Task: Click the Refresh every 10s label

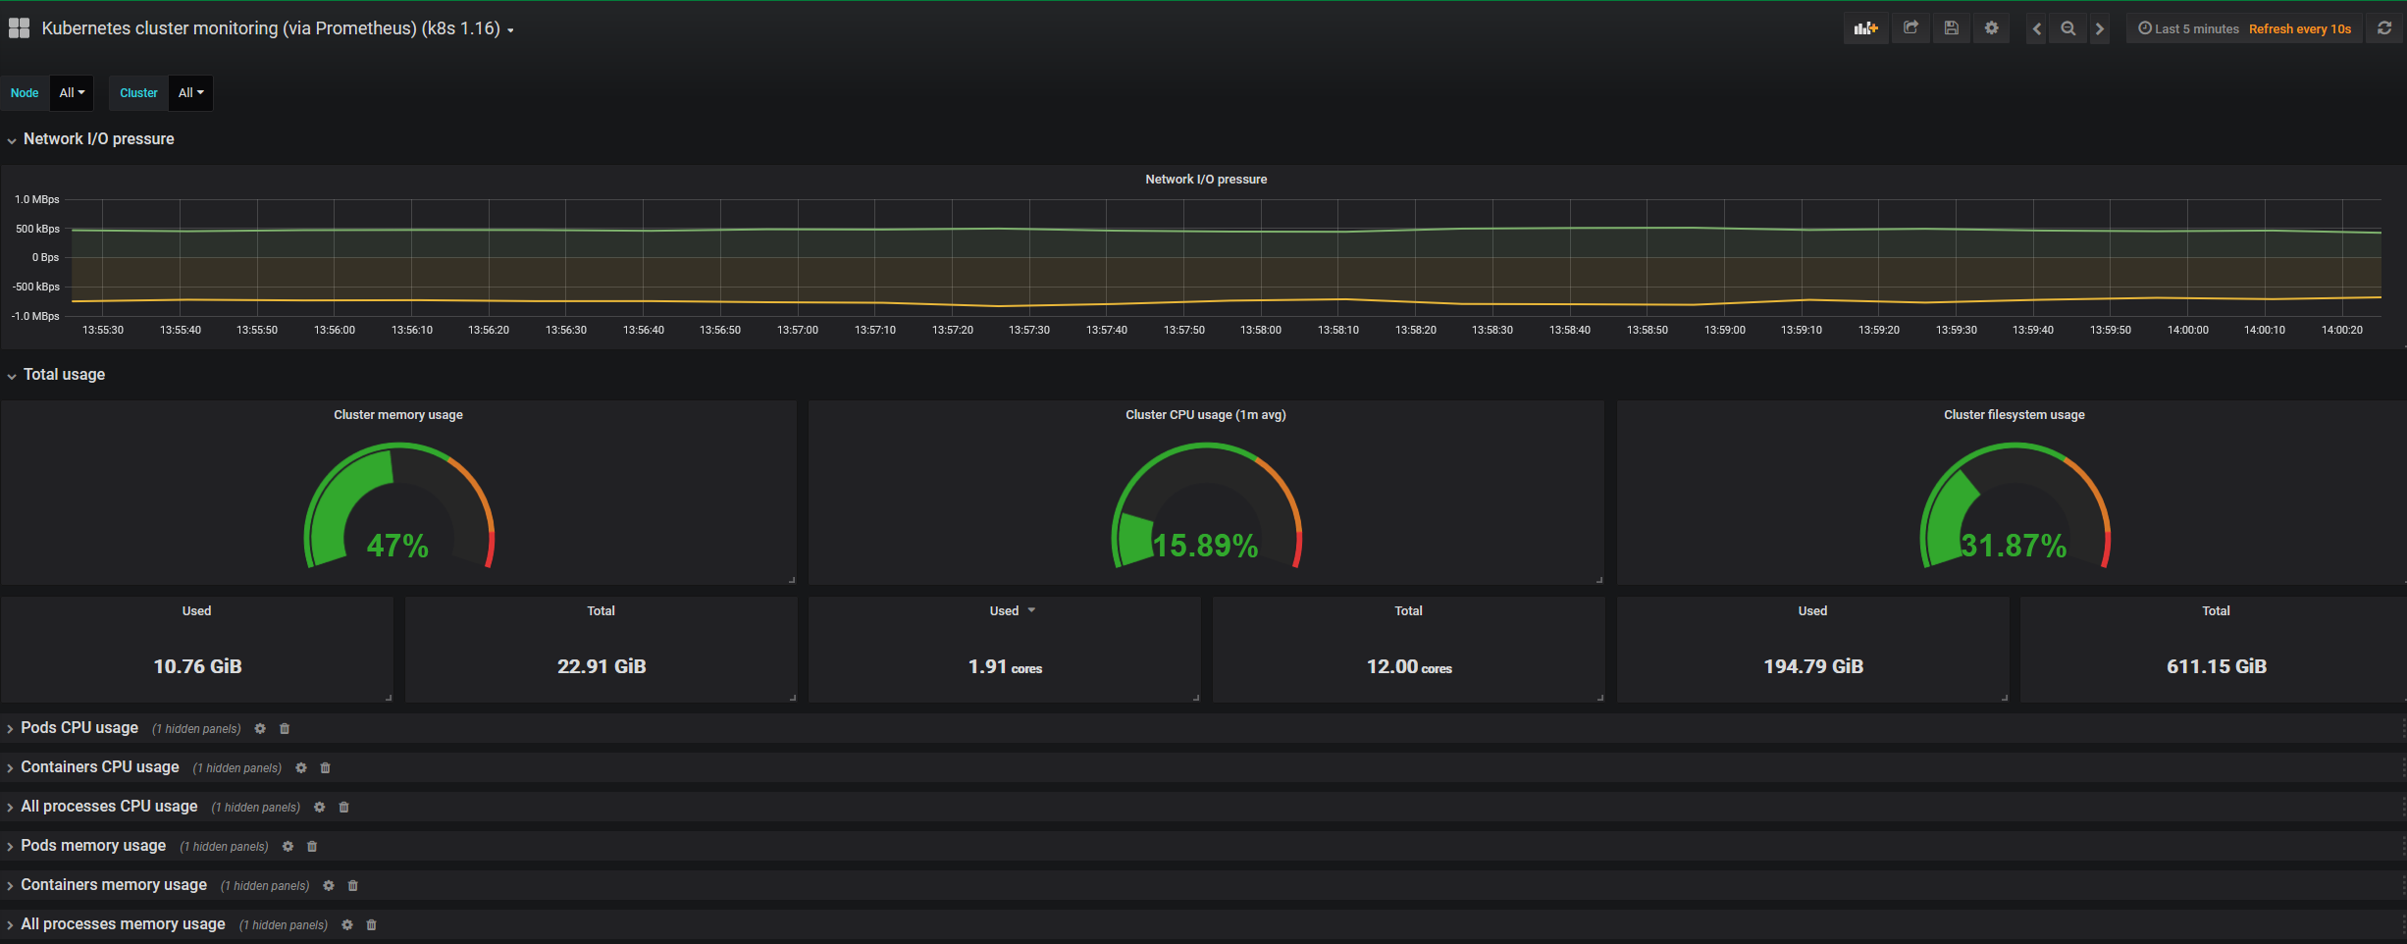Action: (x=2300, y=29)
